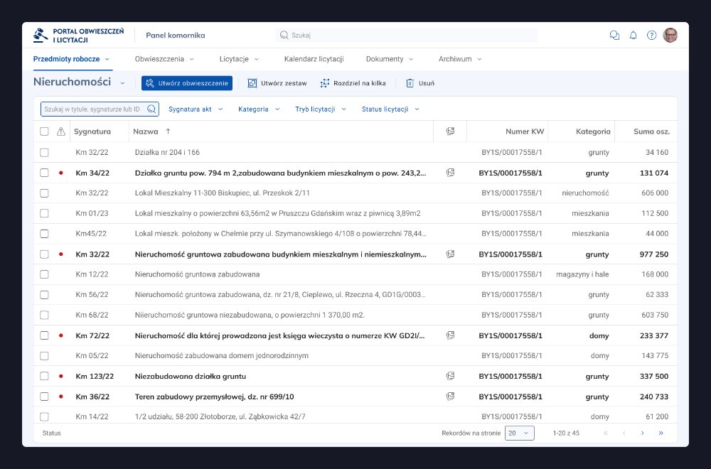The image size is (711, 469).
Task: Click Rozdziel na kilka
Action: (353, 83)
